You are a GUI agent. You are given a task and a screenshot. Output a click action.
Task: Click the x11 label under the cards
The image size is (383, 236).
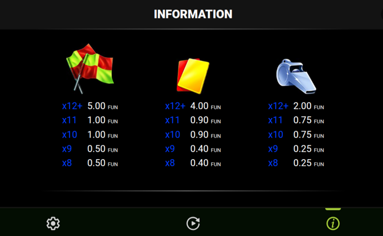pyautogui.click(x=173, y=120)
